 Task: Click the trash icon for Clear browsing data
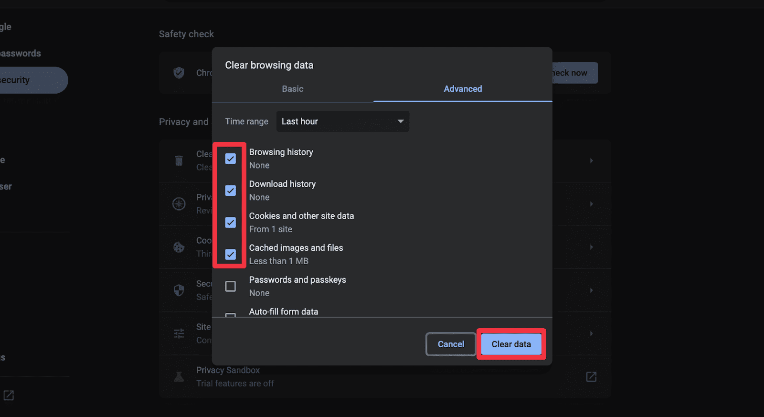tap(179, 160)
